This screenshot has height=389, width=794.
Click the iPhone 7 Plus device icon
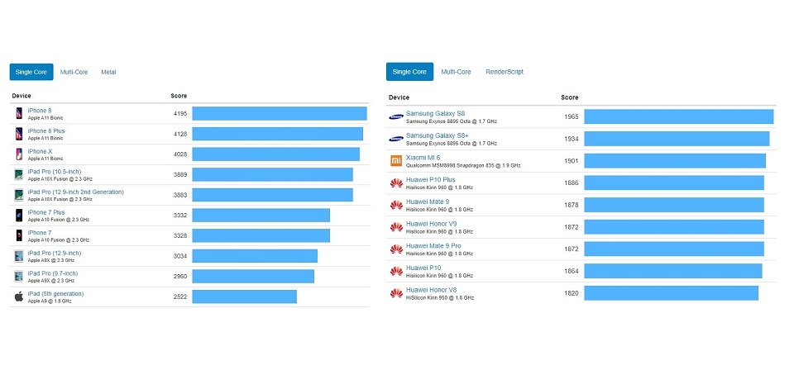click(19, 215)
